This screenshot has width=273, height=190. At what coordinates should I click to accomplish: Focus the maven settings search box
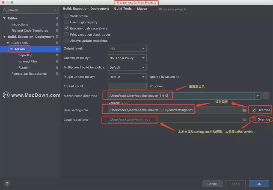(x=30, y=10)
